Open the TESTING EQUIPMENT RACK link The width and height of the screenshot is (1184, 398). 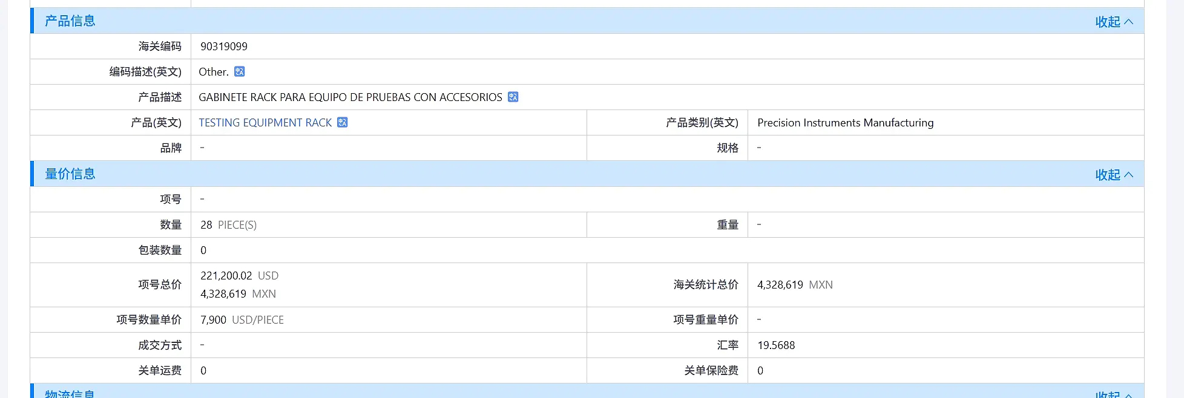coord(265,123)
